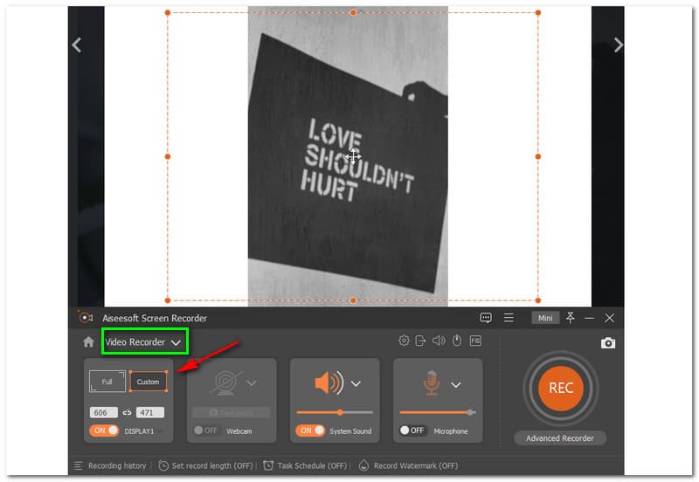Enable the Microphone toggle
This screenshot has width=699, height=482.
pyautogui.click(x=412, y=430)
